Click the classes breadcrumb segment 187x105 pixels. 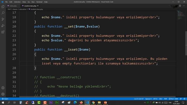tap(15, 9)
